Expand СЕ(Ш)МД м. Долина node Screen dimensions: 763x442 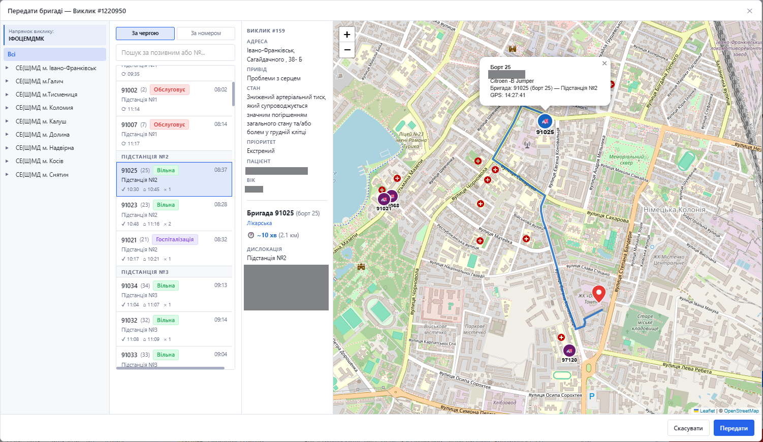pos(7,135)
